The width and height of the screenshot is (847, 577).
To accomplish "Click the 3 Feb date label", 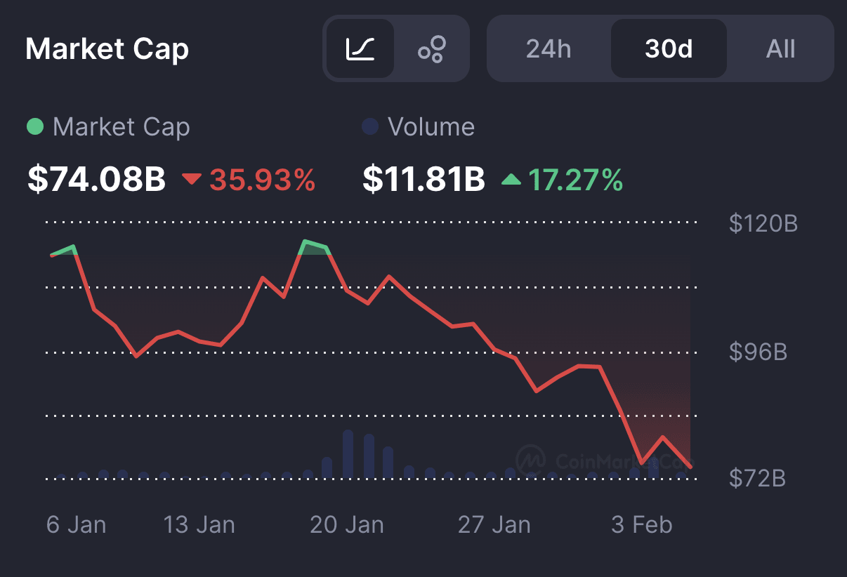I will click(641, 524).
